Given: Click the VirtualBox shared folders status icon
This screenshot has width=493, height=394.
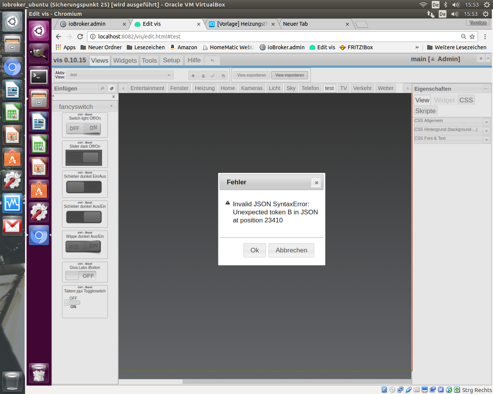Looking at the screenshot, I should coord(417,390).
